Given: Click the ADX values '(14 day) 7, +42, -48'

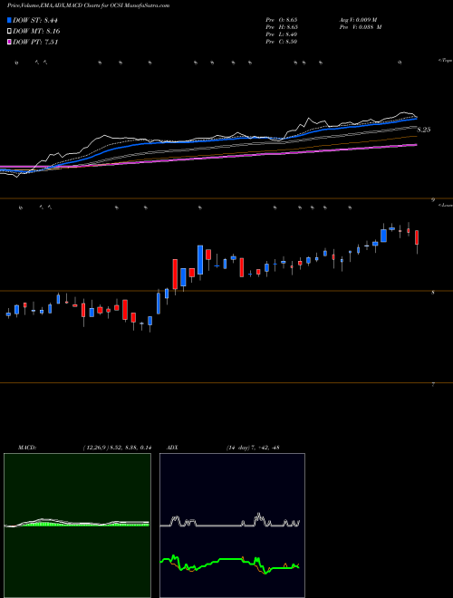Looking at the screenshot, I should (253, 448).
